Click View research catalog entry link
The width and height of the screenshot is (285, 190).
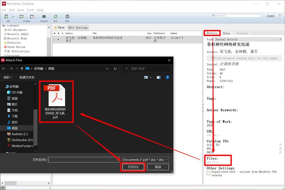244,58
